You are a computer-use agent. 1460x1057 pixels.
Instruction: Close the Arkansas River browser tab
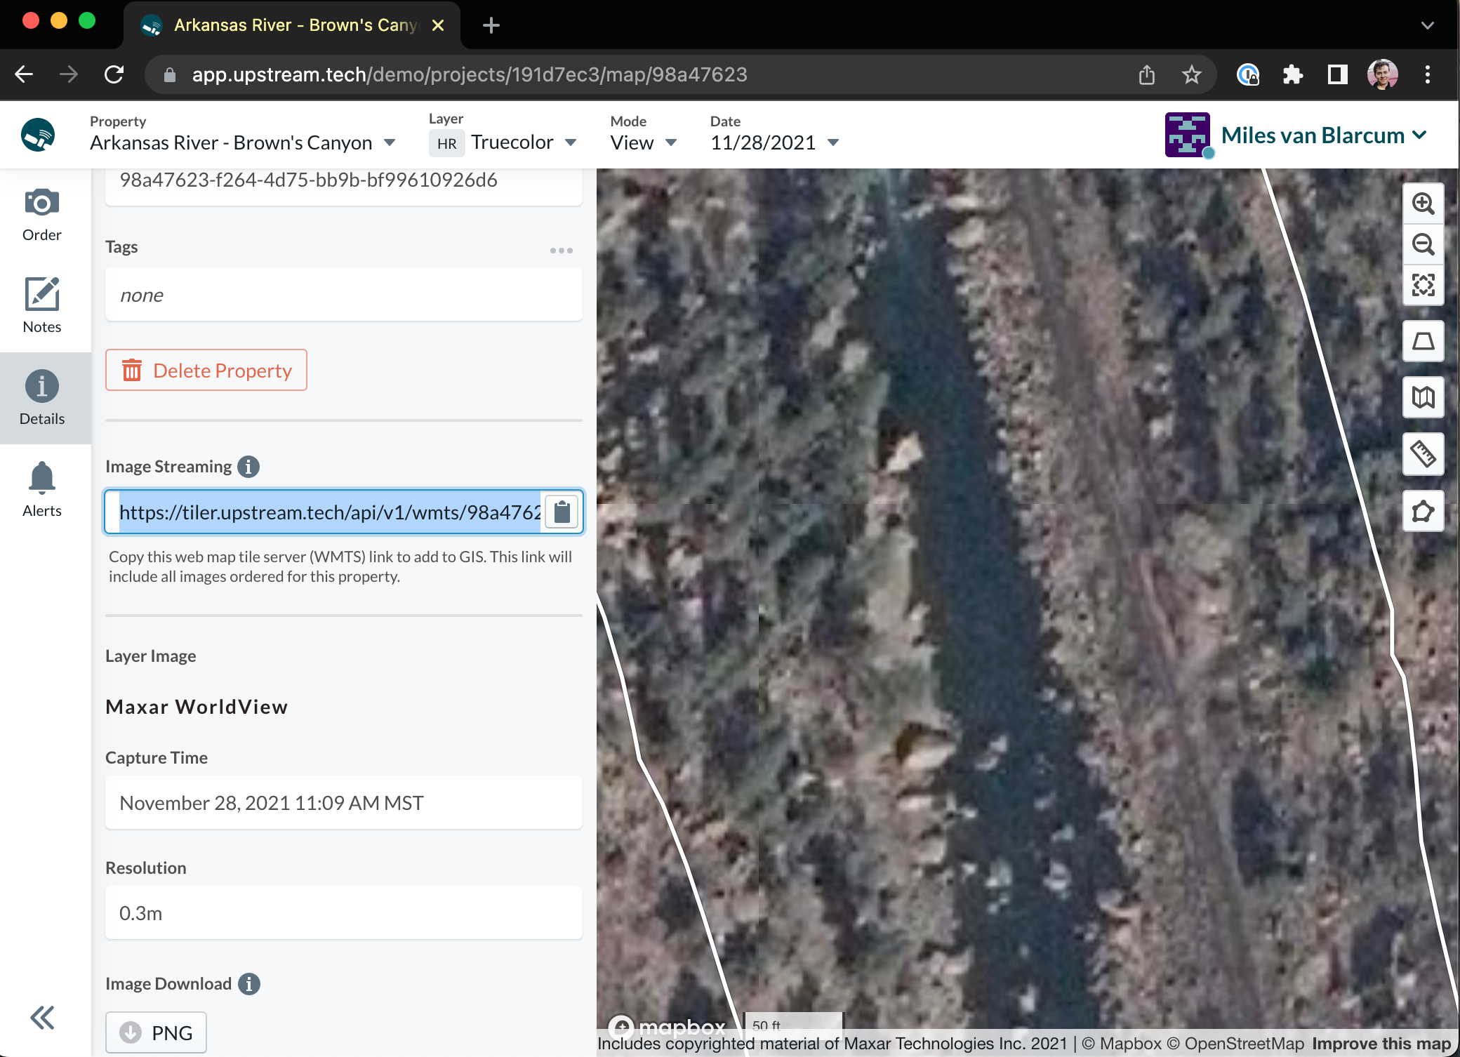coord(438,25)
